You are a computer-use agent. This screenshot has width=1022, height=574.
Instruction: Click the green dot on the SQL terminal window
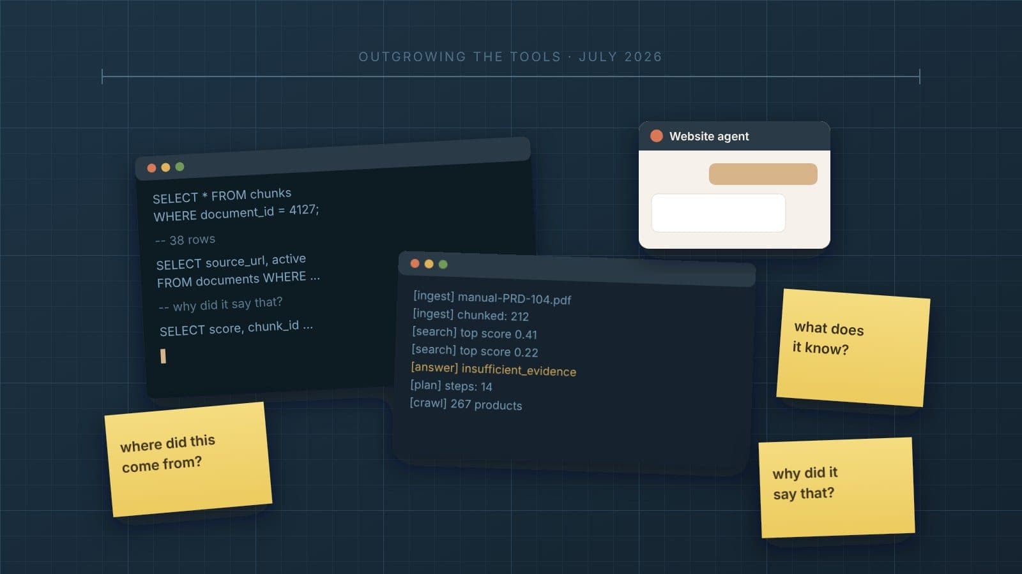[x=179, y=166]
